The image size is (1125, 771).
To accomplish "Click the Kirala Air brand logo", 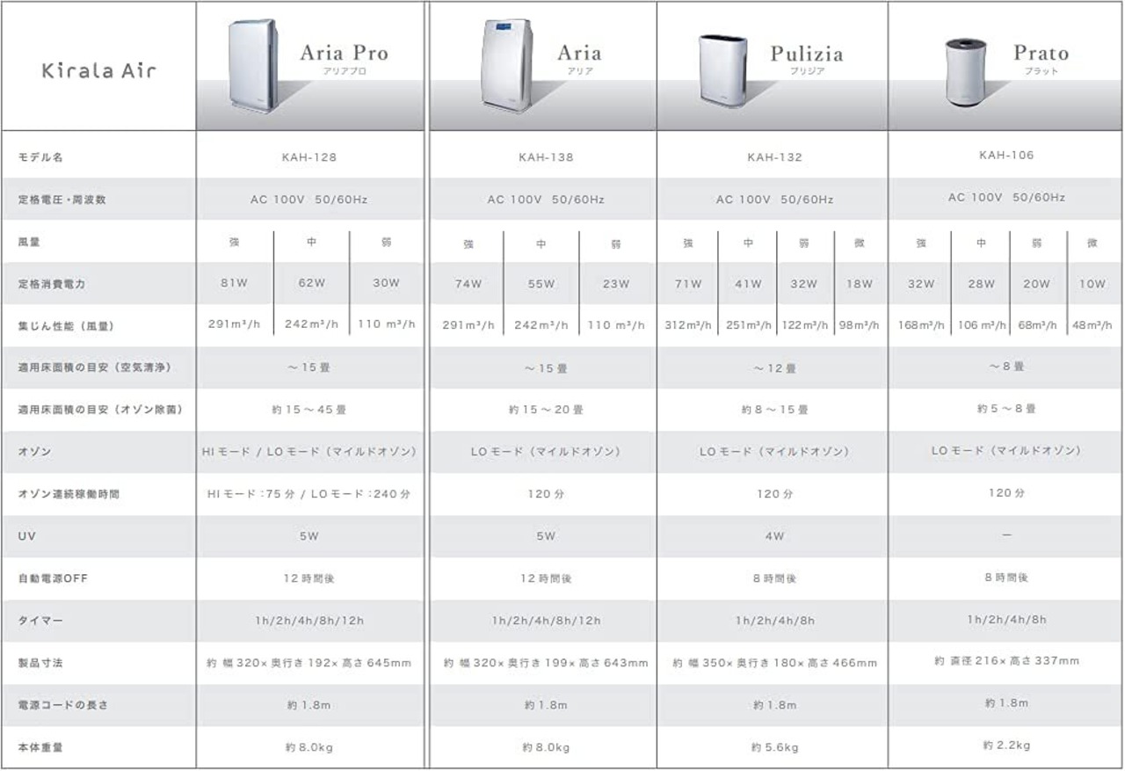I will (x=98, y=70).
